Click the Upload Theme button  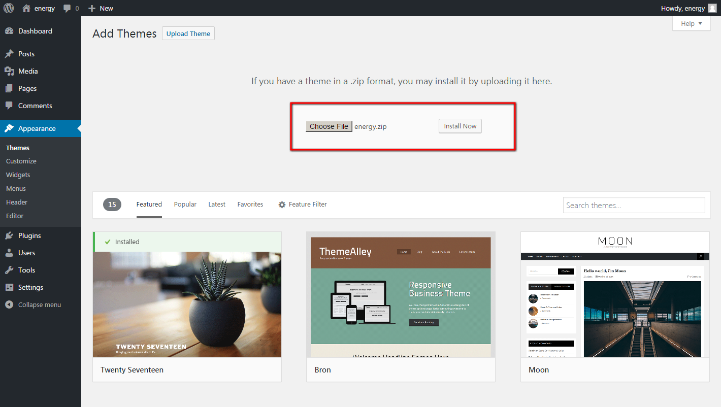pyautogui.click(x=188, y=33)
